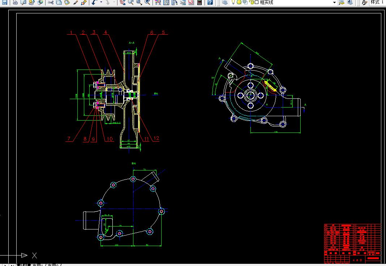Open the Properties palette icon
386x266 pixels.
[x=158, y=2]
